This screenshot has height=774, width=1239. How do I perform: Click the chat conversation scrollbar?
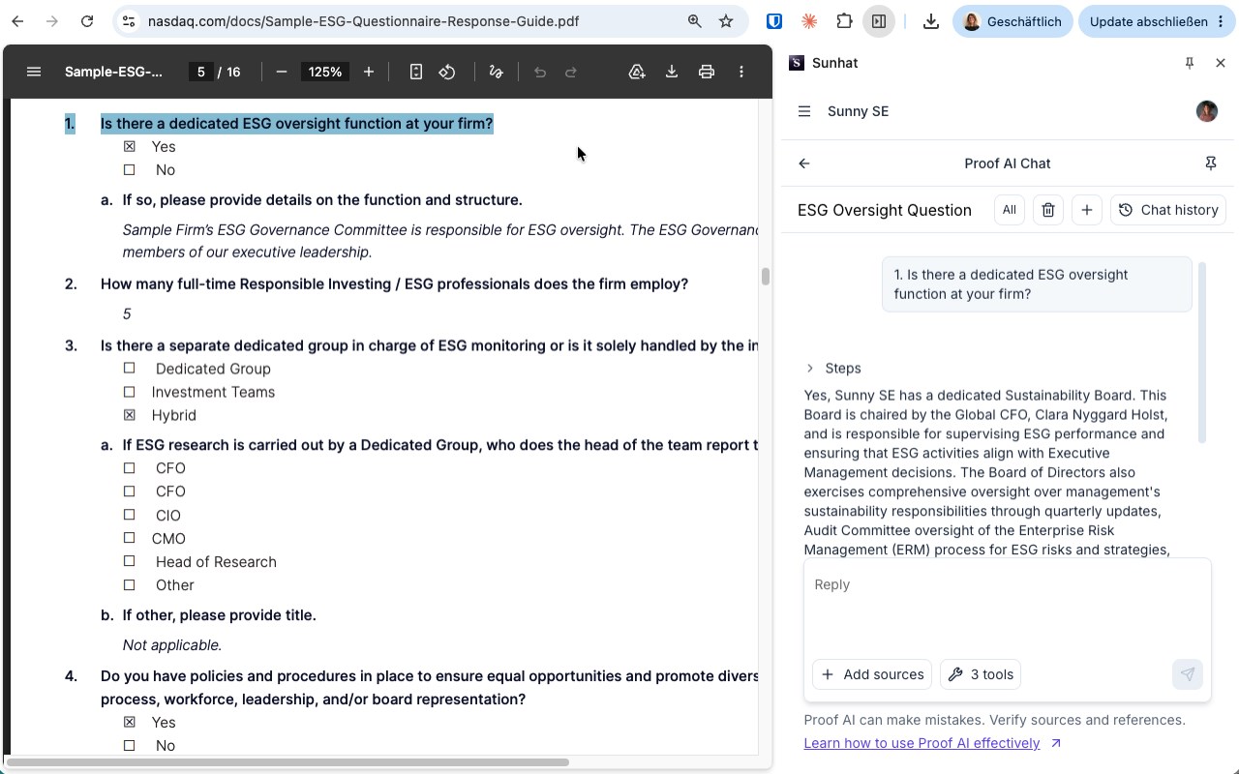point(1203,353)
